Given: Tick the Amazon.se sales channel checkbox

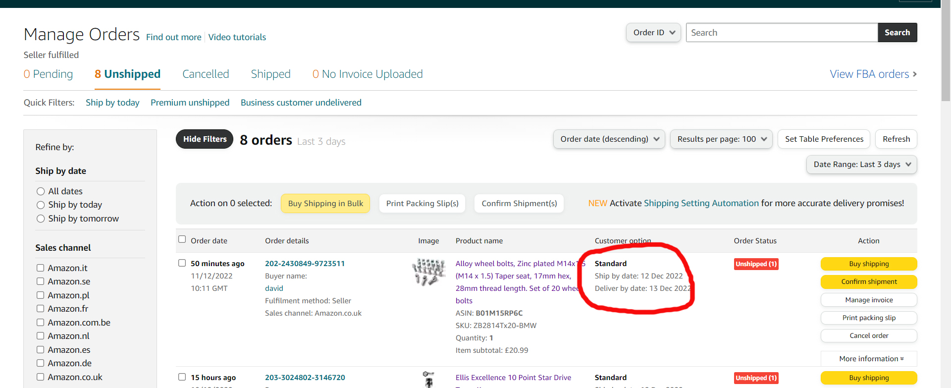Looking at the screenshot, I should (41, 281).
